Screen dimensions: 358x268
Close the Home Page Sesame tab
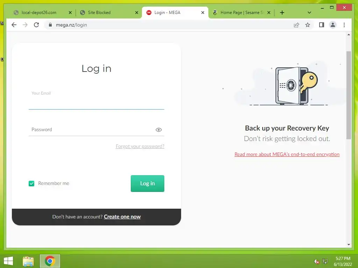pyautogui.click(x=269, y=13)
